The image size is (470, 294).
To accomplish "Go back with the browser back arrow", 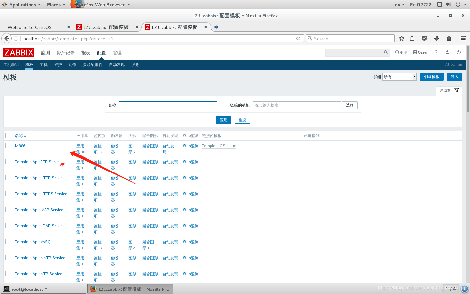I will pos(7,38).
